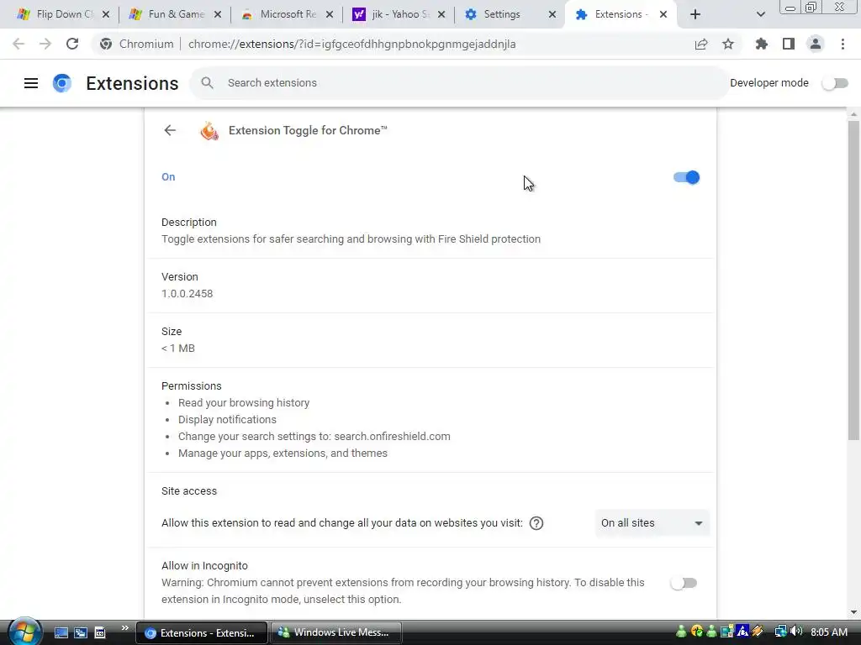Viewport: 861px width, 645px height.
Task: Click the taskbar clock 8:05 AM
Action: [828, 632]
